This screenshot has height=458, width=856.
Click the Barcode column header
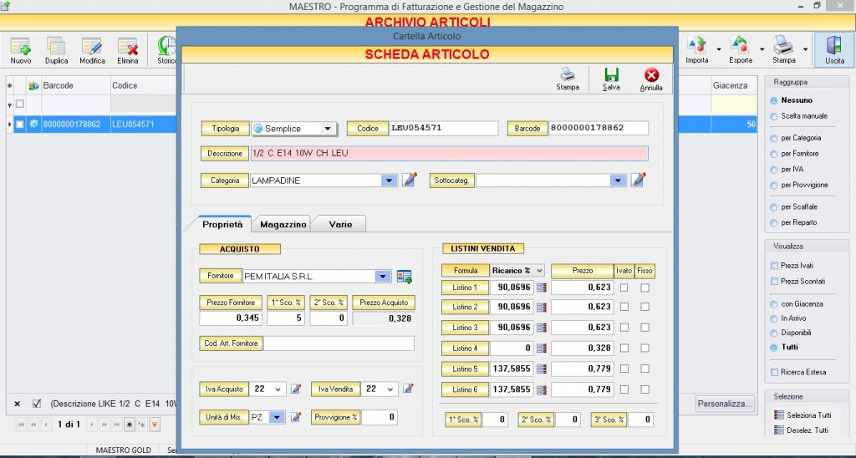click(74, 86)
